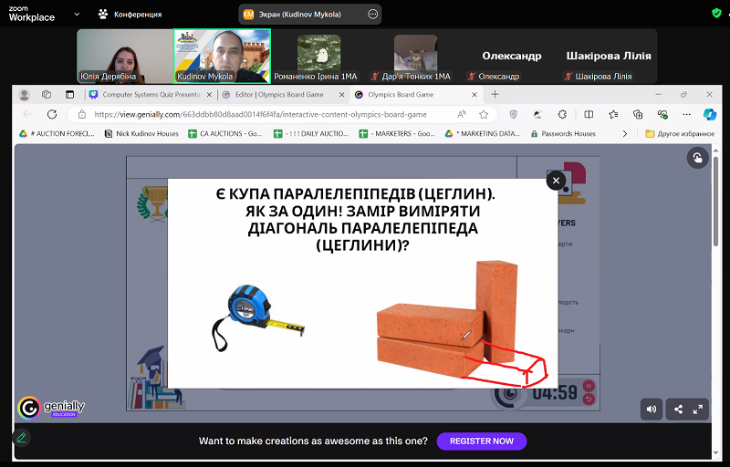Screen dimensions: 730x467
Task: Activate Read aloud icon in address bar
Action: (x=462, y=114)
